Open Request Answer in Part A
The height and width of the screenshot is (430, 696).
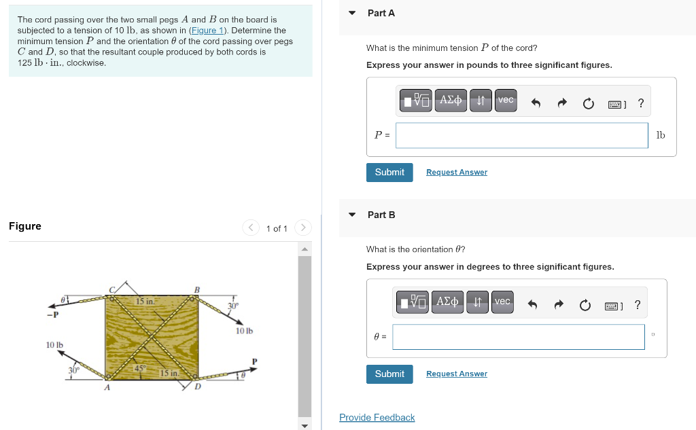point(456,172)
